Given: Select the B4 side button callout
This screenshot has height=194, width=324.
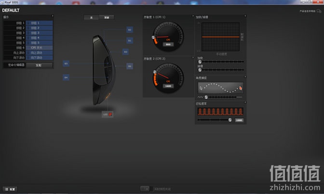Looking at the screenshot, I should (x=66, y=78).
